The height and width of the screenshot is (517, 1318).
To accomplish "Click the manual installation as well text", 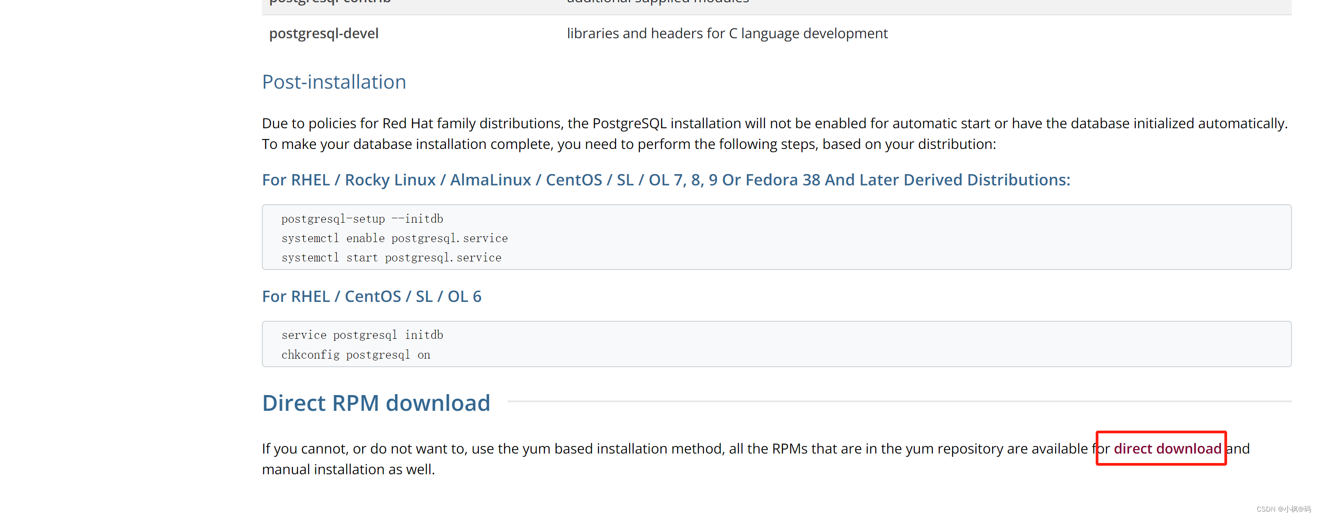I will coord(348,469).
